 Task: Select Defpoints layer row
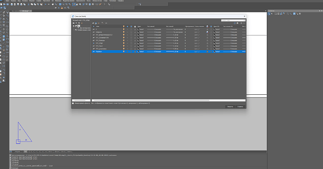point(169,32)
